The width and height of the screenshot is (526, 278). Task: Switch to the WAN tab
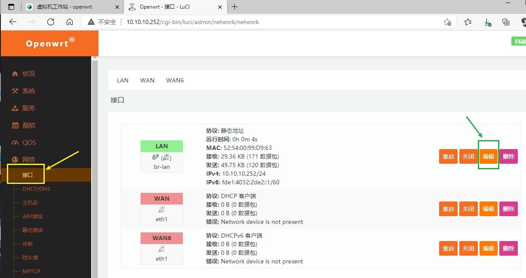tap(147, 80)
